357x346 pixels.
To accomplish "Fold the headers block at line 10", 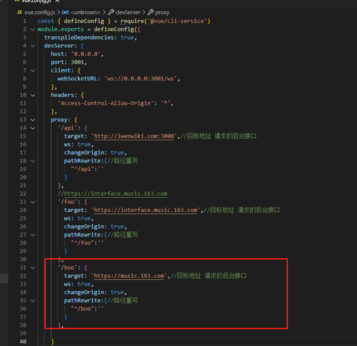I will coord(33,95).
